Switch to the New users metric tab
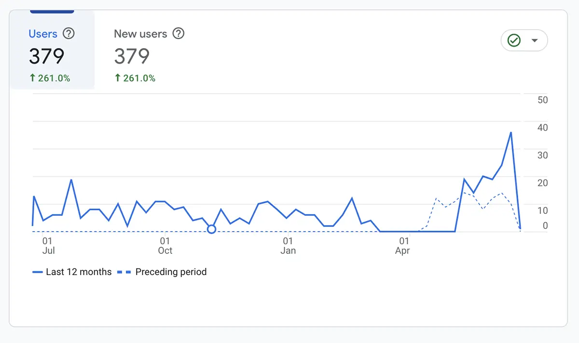This screenshot has height=343, width=579. (140, 34)
